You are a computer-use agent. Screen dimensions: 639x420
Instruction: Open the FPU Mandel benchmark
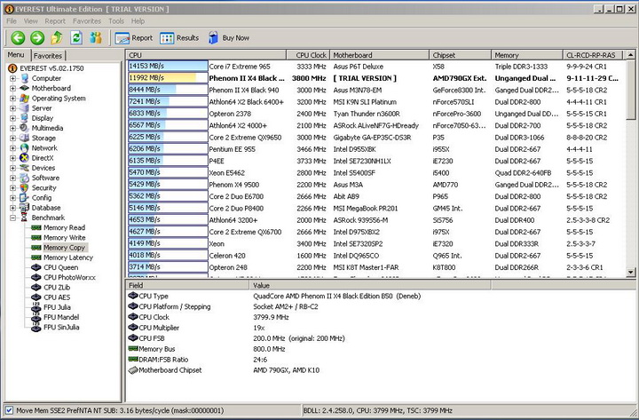(61, 317)
